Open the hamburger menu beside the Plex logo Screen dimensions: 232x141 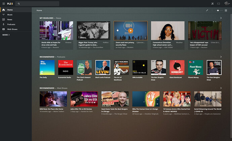point(4,4)
